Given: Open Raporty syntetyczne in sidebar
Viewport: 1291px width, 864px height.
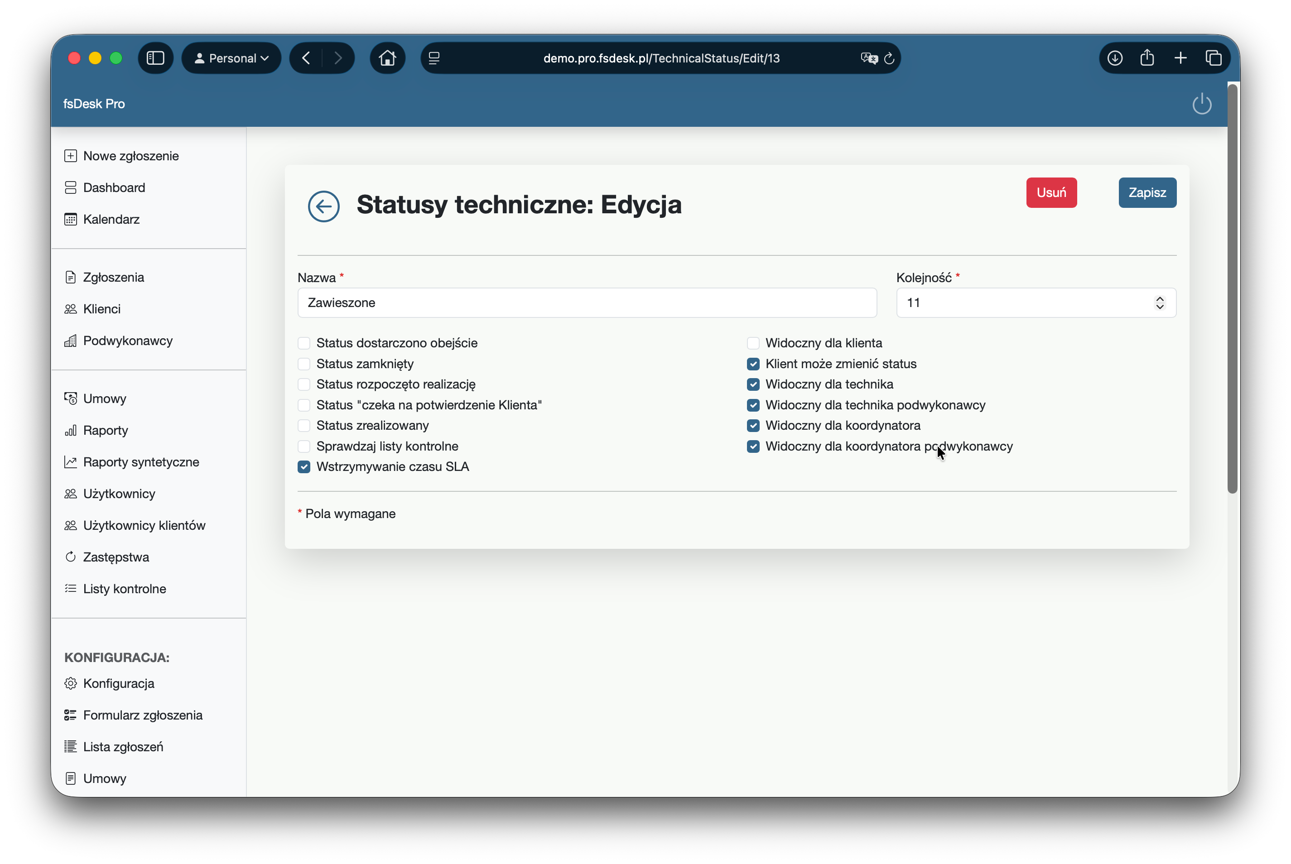Looking at the screenshot, I should [x=140, y=462].
